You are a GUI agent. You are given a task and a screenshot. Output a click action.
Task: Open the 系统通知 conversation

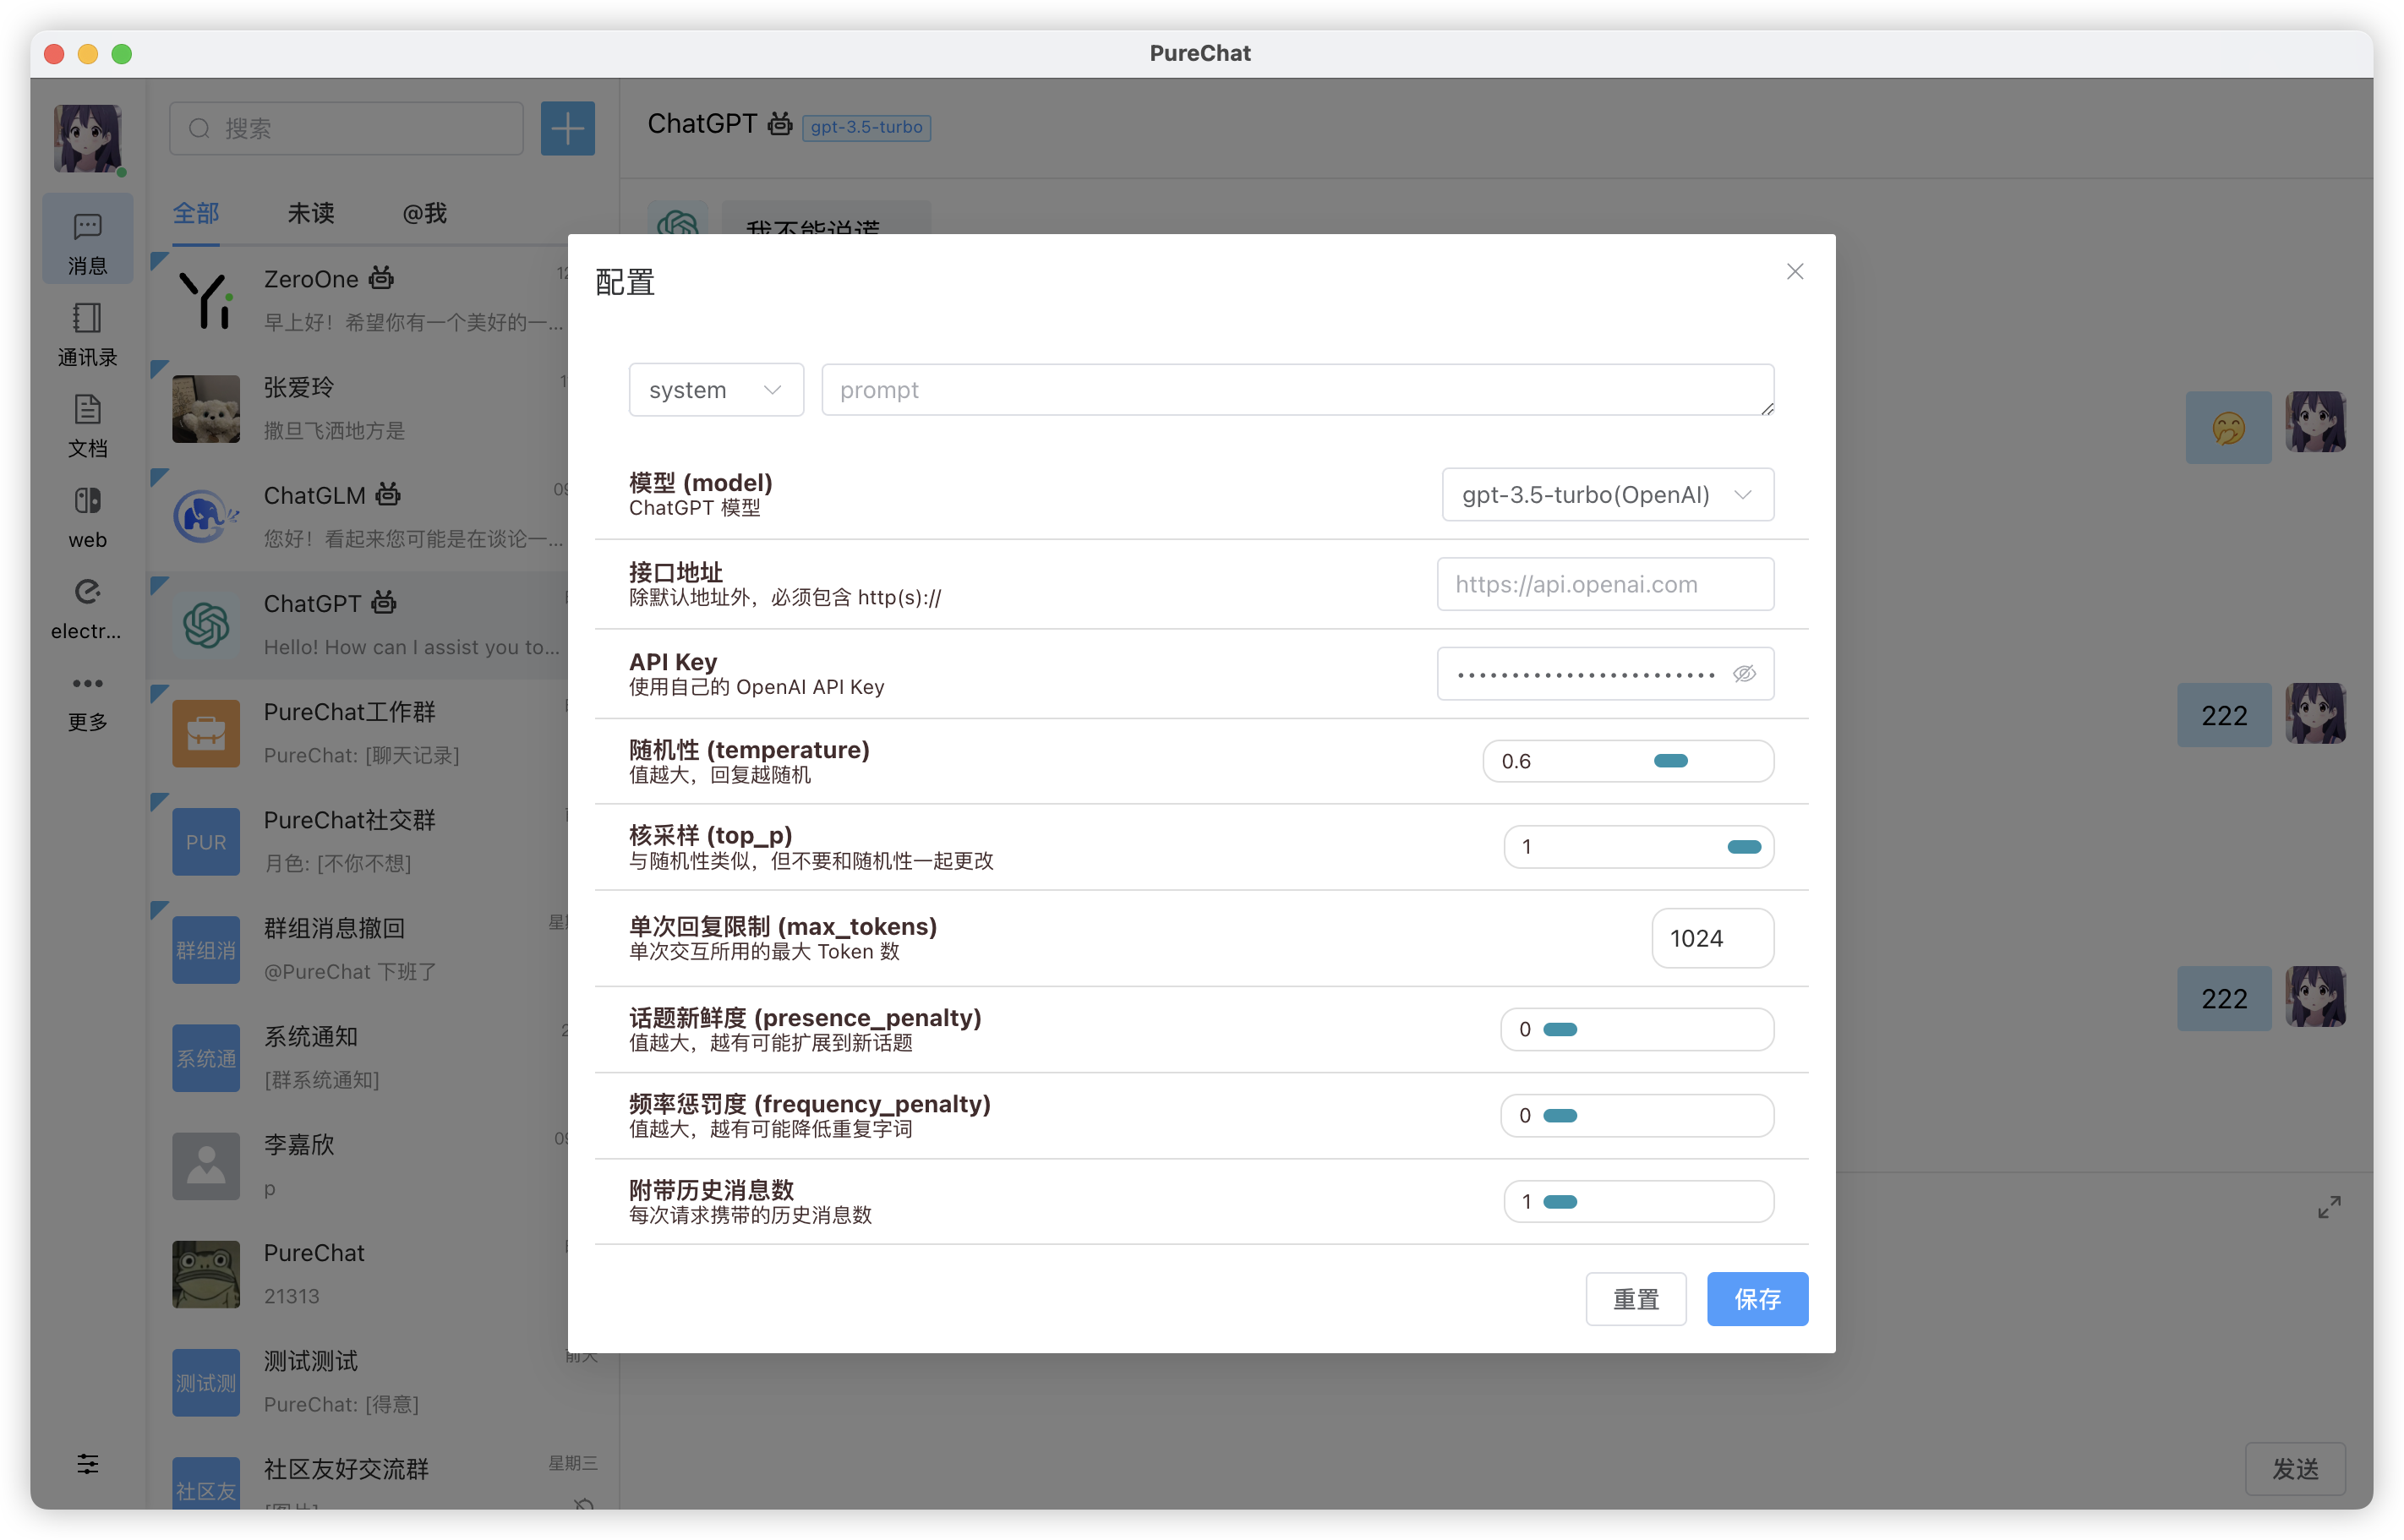(x=384, y=1057)
